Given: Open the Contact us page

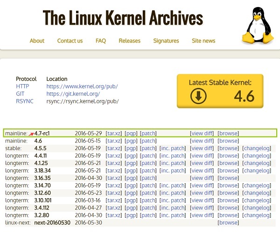Looking at the screenshot, I should click(70, 41).
